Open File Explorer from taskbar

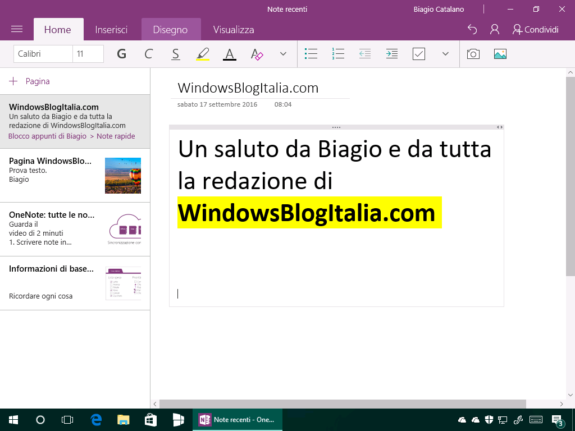[x=123, y=420]
